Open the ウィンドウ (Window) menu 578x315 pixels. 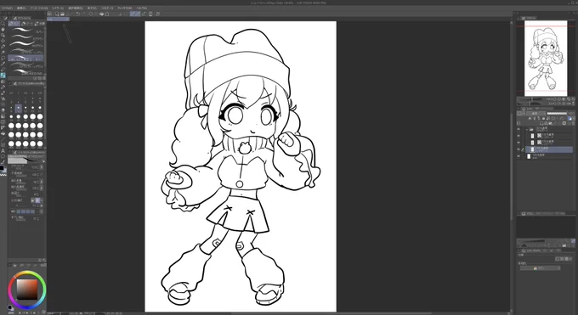[125, 8]
